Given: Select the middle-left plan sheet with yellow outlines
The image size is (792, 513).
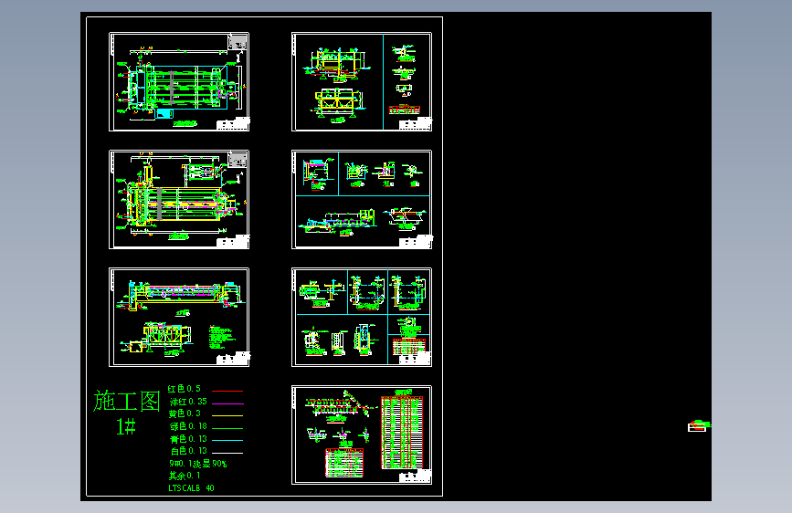Looking at the screenshot, I should [x=179, y=199].
